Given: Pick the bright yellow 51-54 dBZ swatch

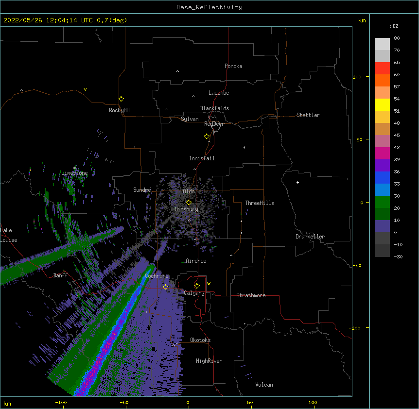Looking at the screenshot, I should tap(382, 104).
